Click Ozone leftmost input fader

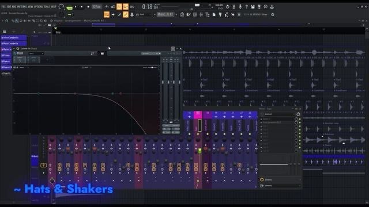[x=163, y=82]
